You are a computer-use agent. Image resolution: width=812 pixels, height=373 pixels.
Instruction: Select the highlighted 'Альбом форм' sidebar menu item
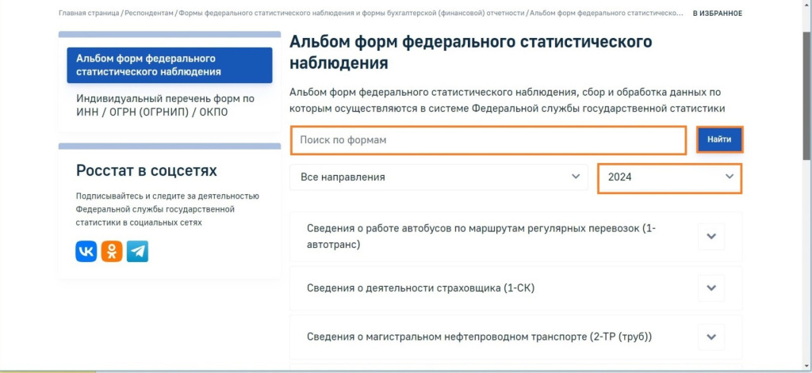(169, 65)
